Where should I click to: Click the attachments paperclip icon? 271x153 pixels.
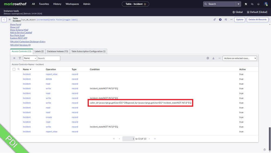point(215,20)
